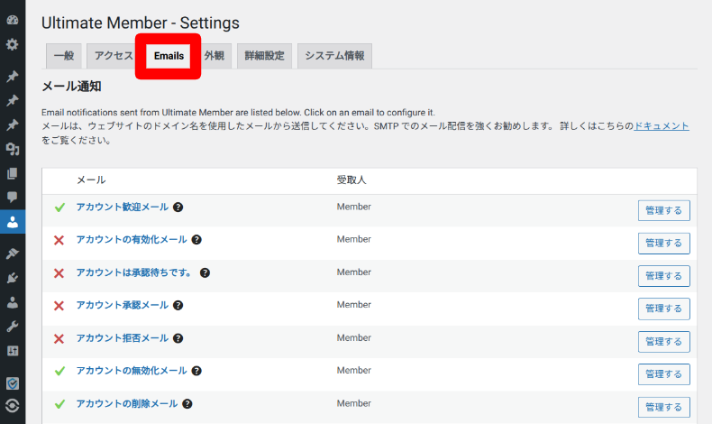Click 管理する for アカウント拒否メール
Image resolution: width=712 pixels, height=424 pixels.
(x=664, y=341)
